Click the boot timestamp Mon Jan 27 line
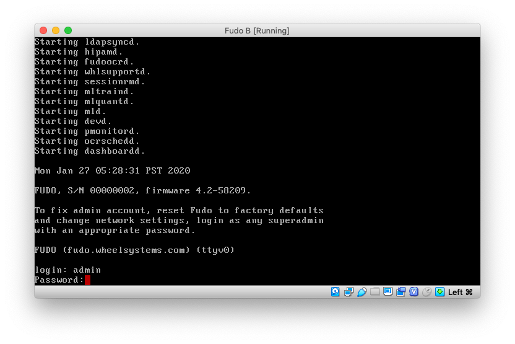Viewport: 515px width, 344px height. pyautogui.click(x=112, y=171)
